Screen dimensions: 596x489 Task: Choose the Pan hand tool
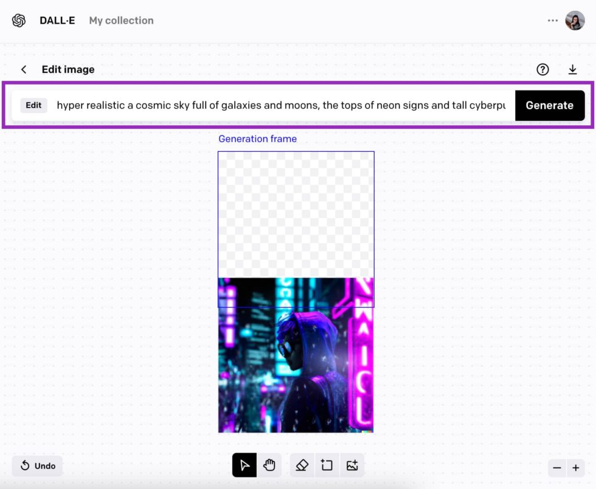click(269, 465)
